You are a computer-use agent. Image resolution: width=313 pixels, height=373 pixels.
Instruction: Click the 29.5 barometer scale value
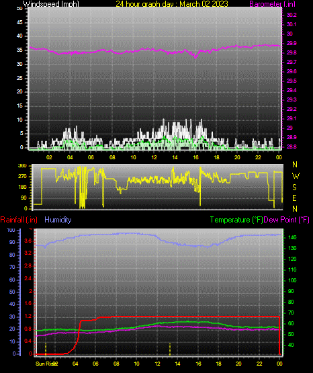coord(292,81)
